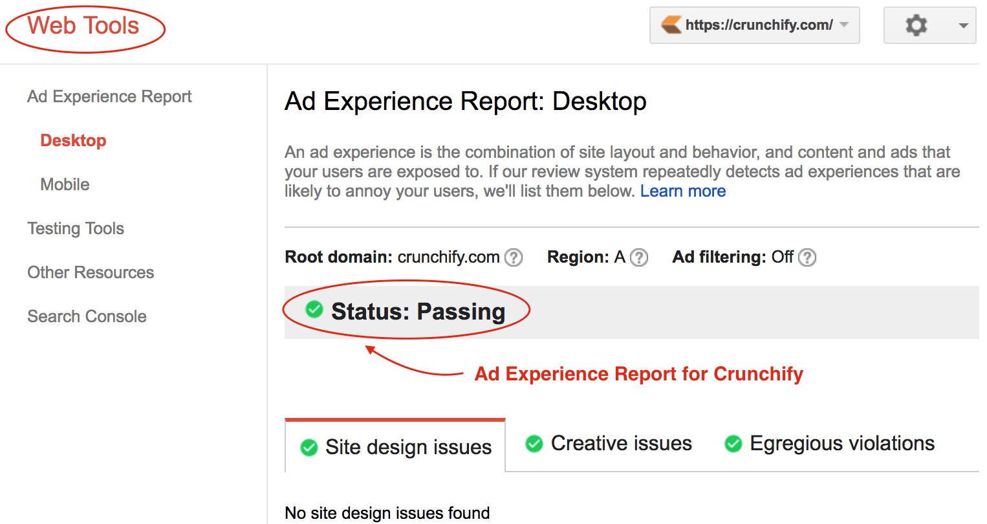
Task: Open Other Resources in sidebar
Action: point(91,272)
